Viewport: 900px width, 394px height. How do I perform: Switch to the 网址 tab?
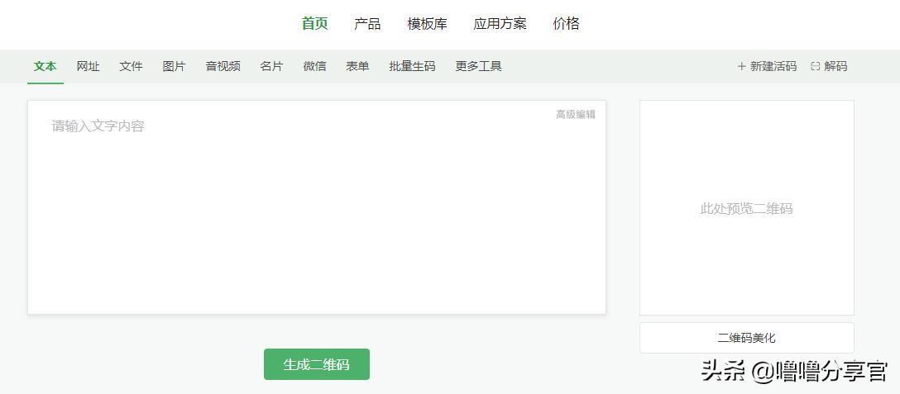[x=88, y=66]
